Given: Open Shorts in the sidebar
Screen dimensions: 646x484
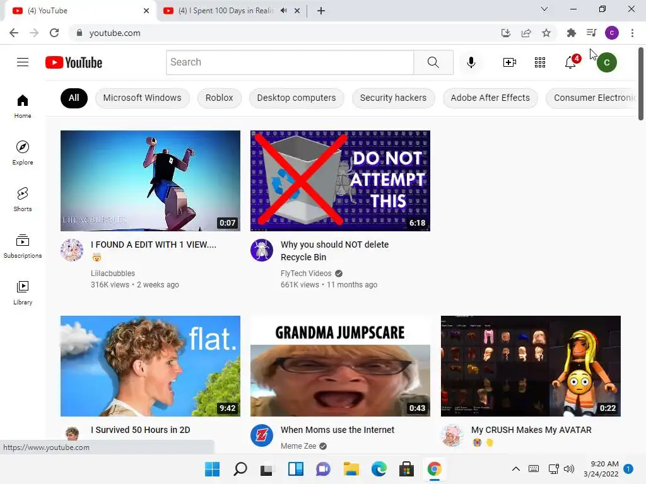Looking at the screenshot, I should [23, 199].
